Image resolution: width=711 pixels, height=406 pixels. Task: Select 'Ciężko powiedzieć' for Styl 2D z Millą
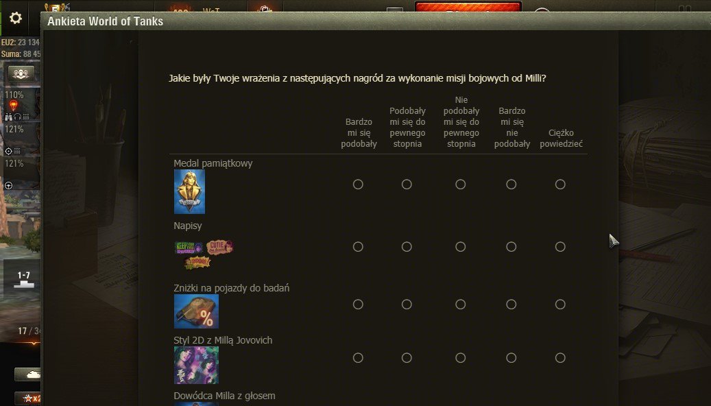point(560,357)
